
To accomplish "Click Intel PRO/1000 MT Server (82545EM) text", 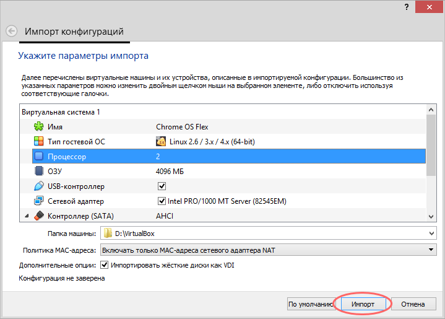I will [x=227, y=201].
